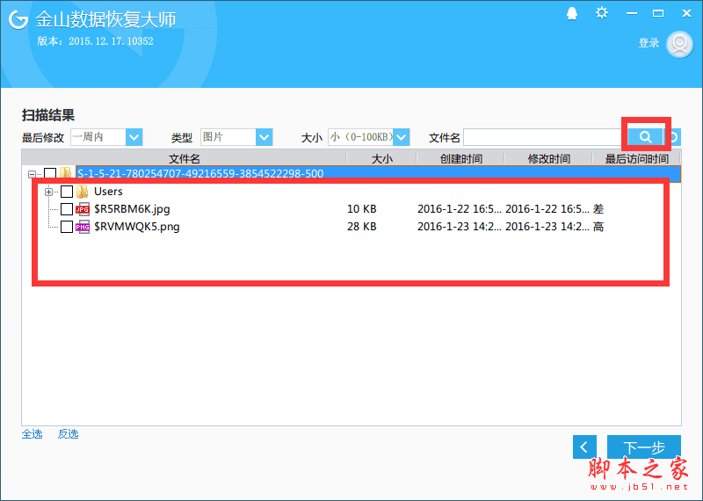This screenshot has width=703, height=501.
Task: Sort by the 最后访问时间 column header
Action: [636, 158]
